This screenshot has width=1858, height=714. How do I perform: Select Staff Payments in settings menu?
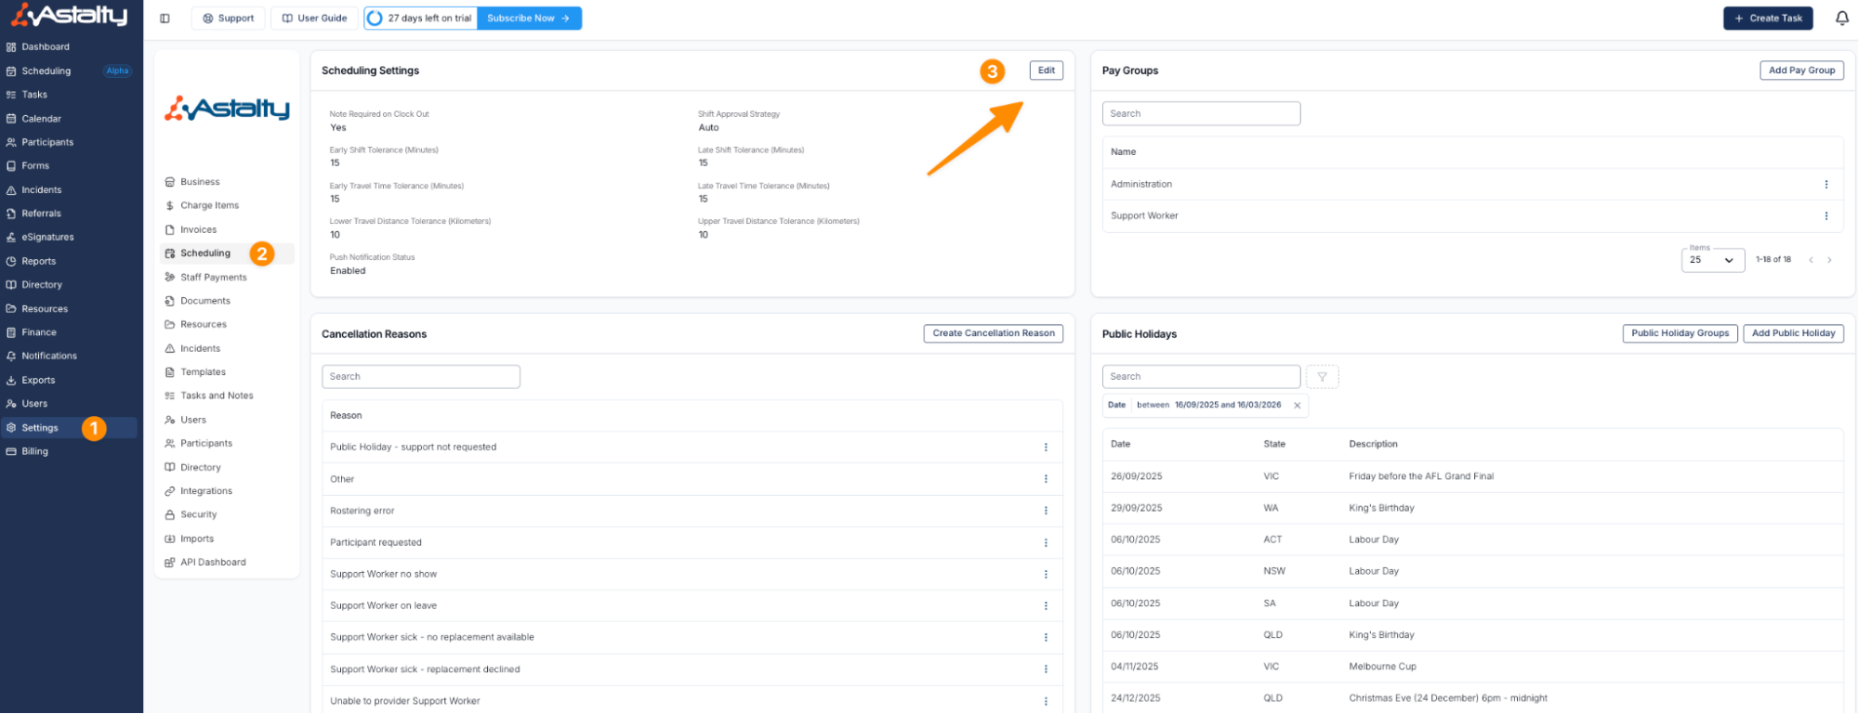point(213,278)
